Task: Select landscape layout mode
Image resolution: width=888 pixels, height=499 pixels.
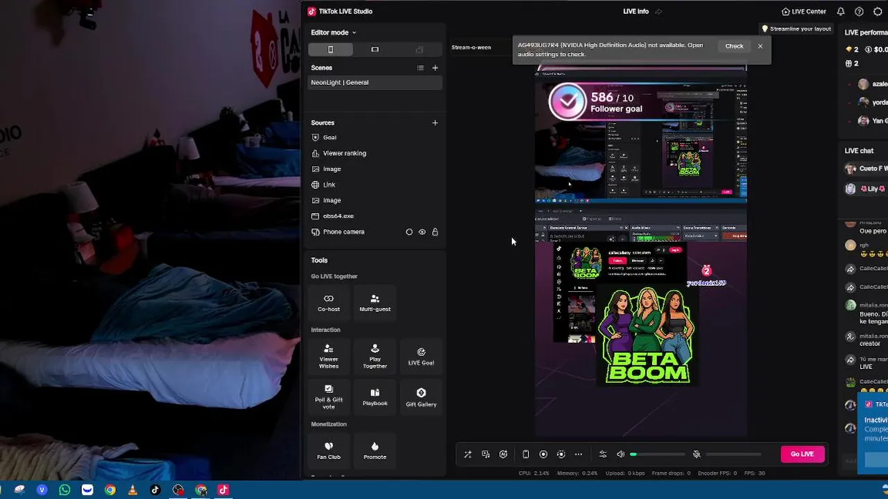Action: 375,49
